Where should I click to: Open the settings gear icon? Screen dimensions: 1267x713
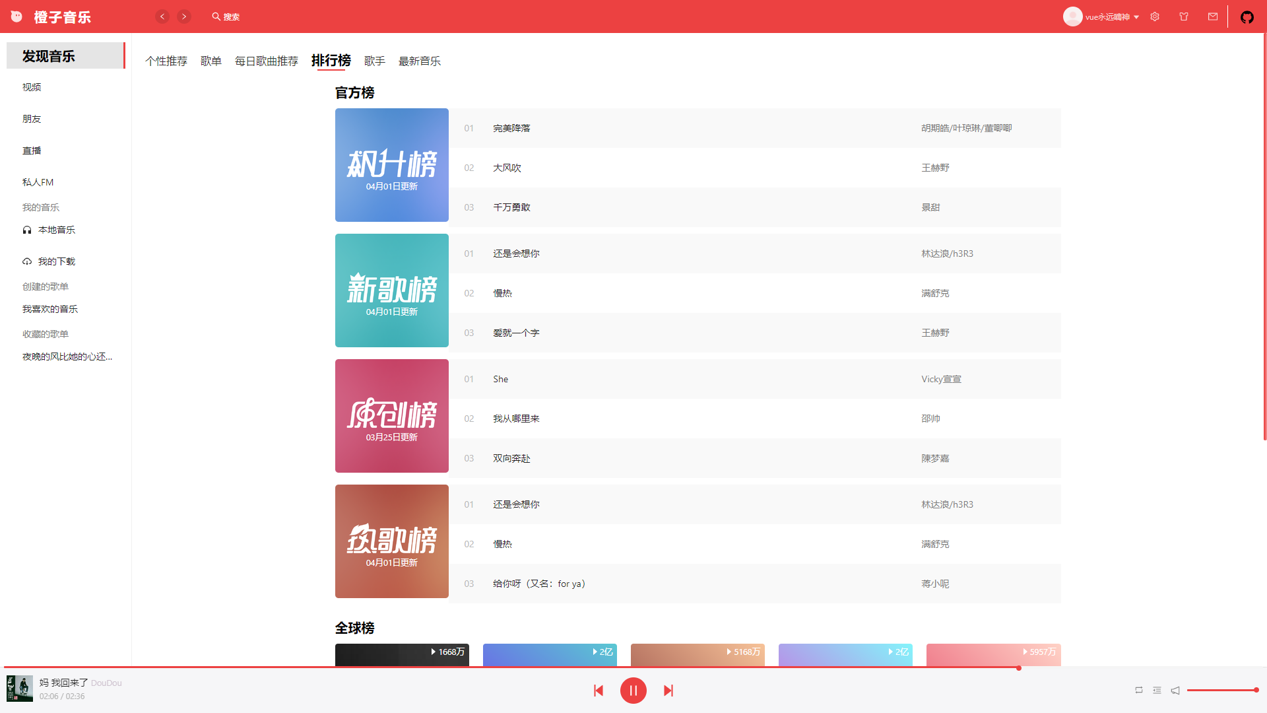click(1155, 17)
